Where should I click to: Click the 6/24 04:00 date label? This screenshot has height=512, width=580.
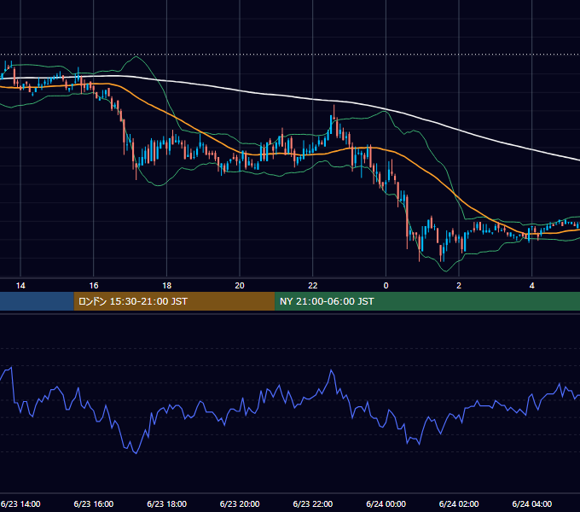coord(532,503)
